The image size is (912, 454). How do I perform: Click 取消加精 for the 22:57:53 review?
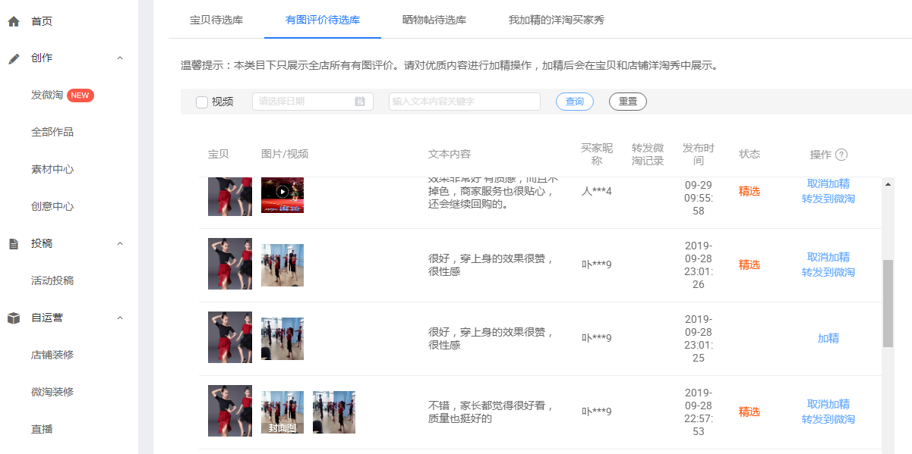click(828, 404)
